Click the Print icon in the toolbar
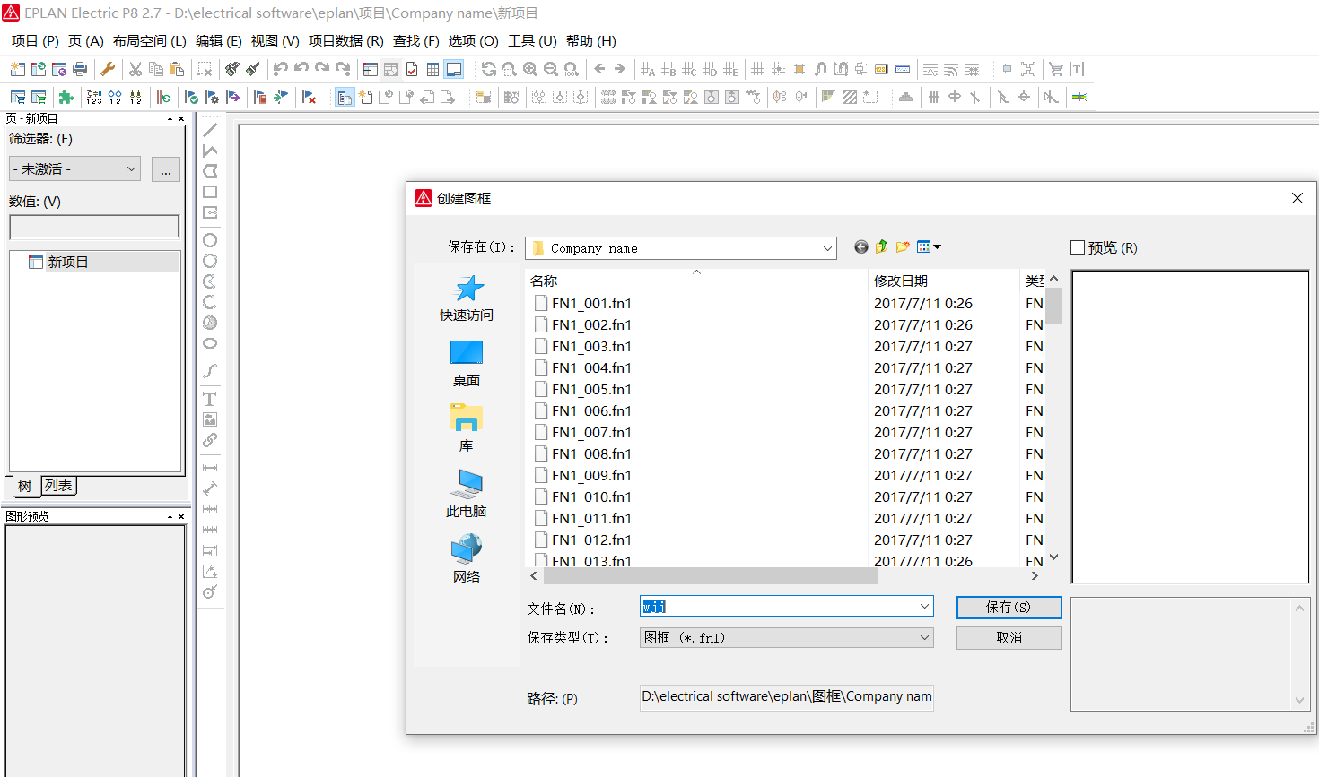The image size is (1319, 777). 80,69
